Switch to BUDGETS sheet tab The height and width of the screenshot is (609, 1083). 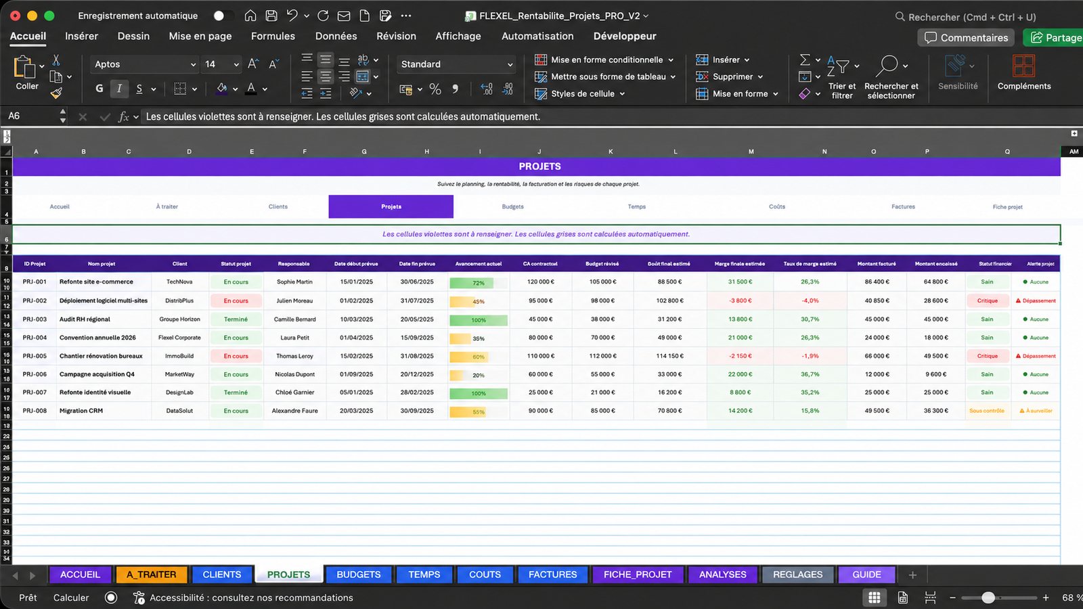coord(359,574)
